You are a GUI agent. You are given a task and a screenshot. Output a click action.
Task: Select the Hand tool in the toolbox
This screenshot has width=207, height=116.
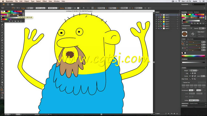(2, 82)
